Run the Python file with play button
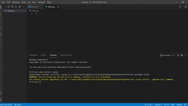This screenshot has height=106, width=188. (x=180, y=7)
